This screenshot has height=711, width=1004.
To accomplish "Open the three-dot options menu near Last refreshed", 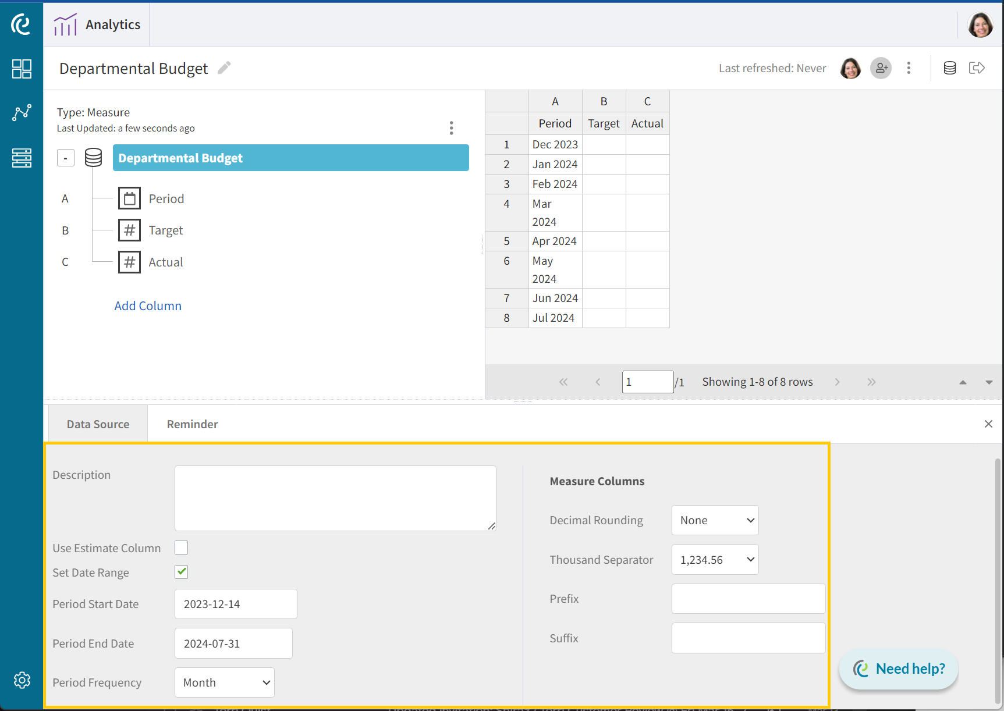I will tap(909, 68).
